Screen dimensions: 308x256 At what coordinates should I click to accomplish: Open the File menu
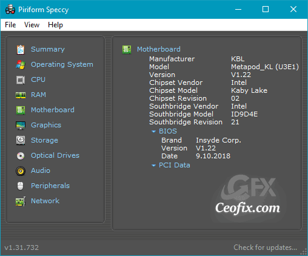coord(10,25)
